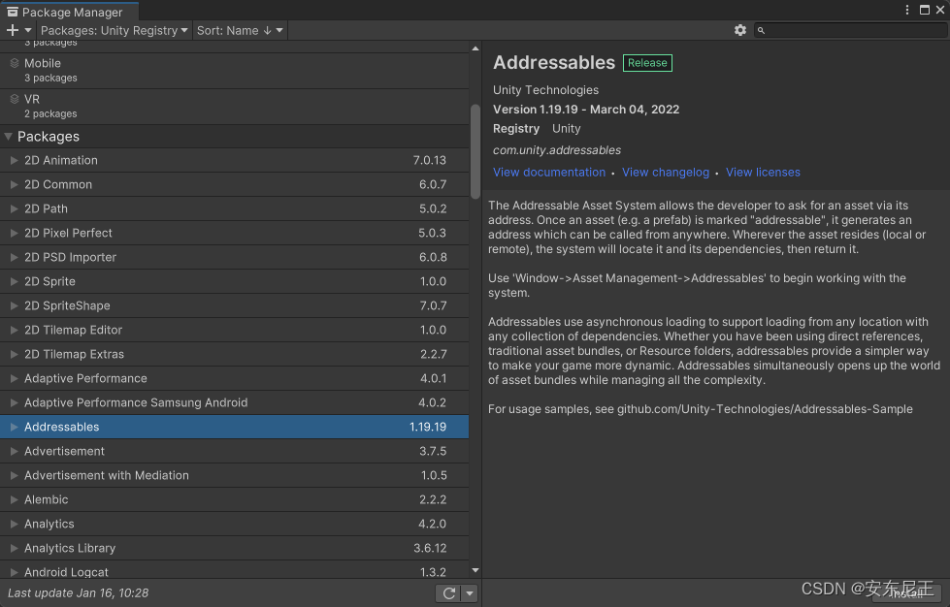
Task: Select the 2D Tilemap Extras package
Action: pos(235,354)
